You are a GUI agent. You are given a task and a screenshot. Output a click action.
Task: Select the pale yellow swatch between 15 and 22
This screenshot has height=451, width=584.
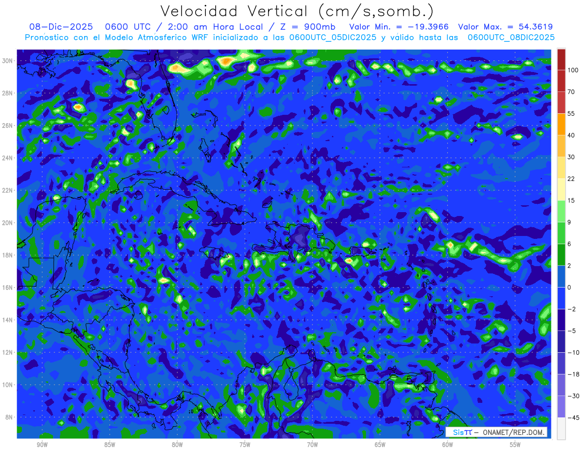561,189
